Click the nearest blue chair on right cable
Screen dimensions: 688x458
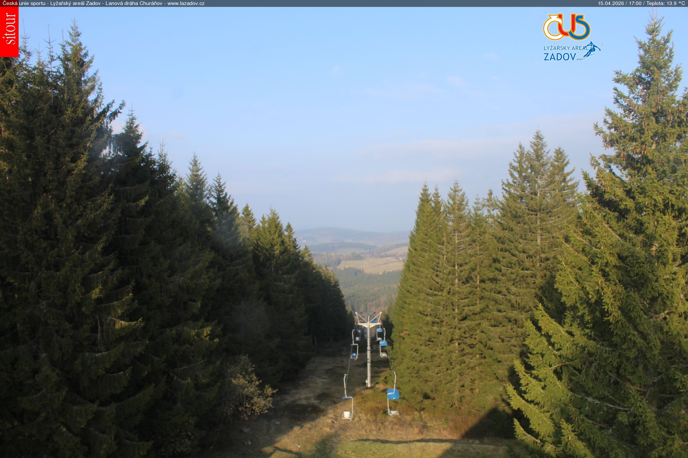point(393,394)
